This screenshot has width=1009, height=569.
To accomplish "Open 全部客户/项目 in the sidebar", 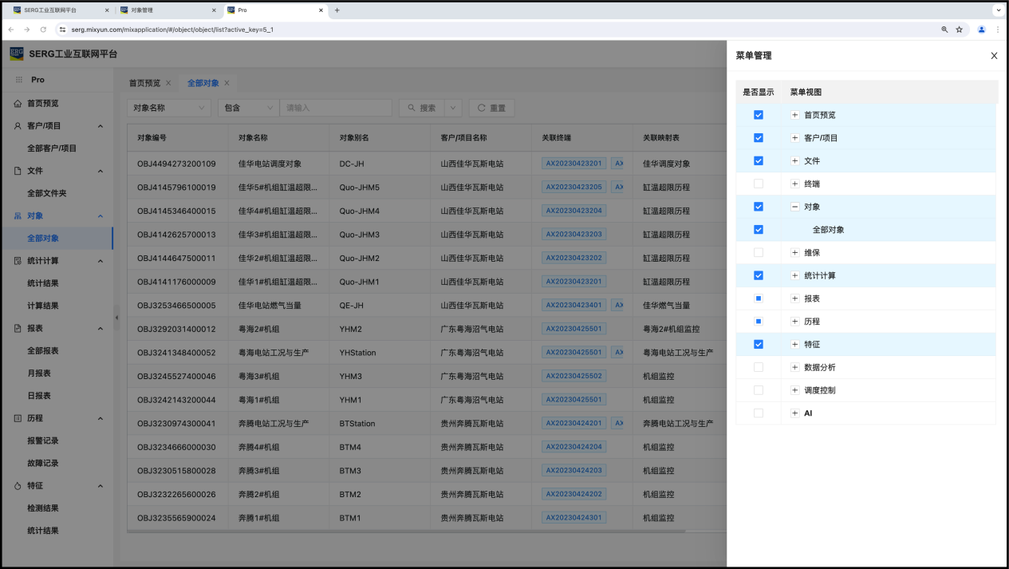I will tap(52, 148).
